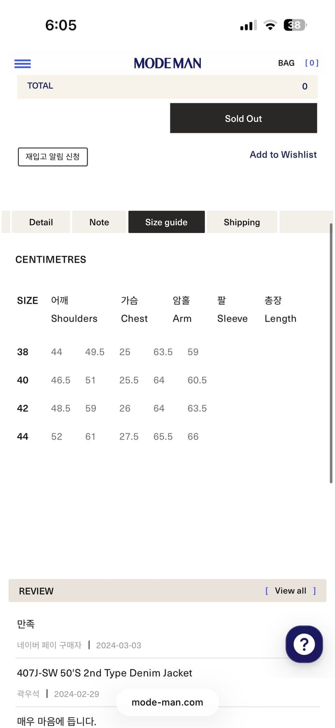View all reviews

coord(290,591)
